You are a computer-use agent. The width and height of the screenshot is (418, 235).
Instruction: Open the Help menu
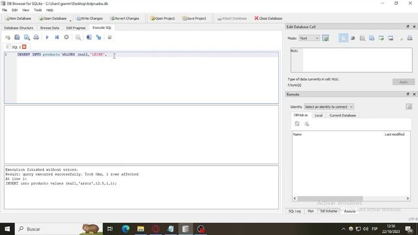click(x=50, y=10)
